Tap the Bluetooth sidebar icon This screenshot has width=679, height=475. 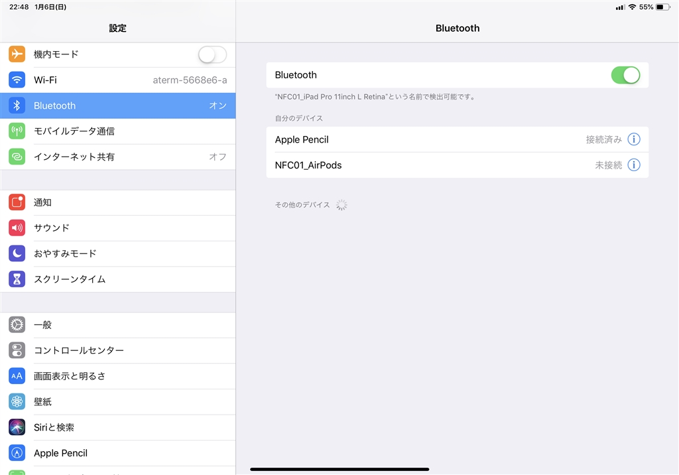pos(17,105)
